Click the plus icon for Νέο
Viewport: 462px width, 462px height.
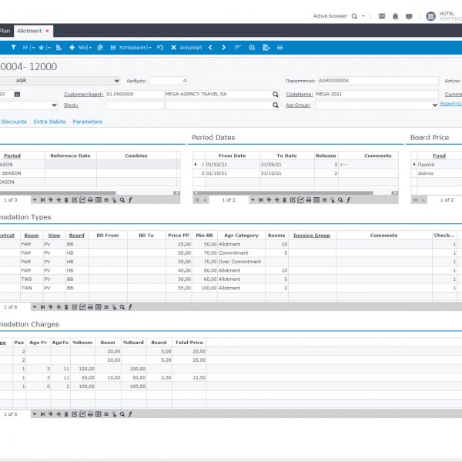click(x=72, y=48)
